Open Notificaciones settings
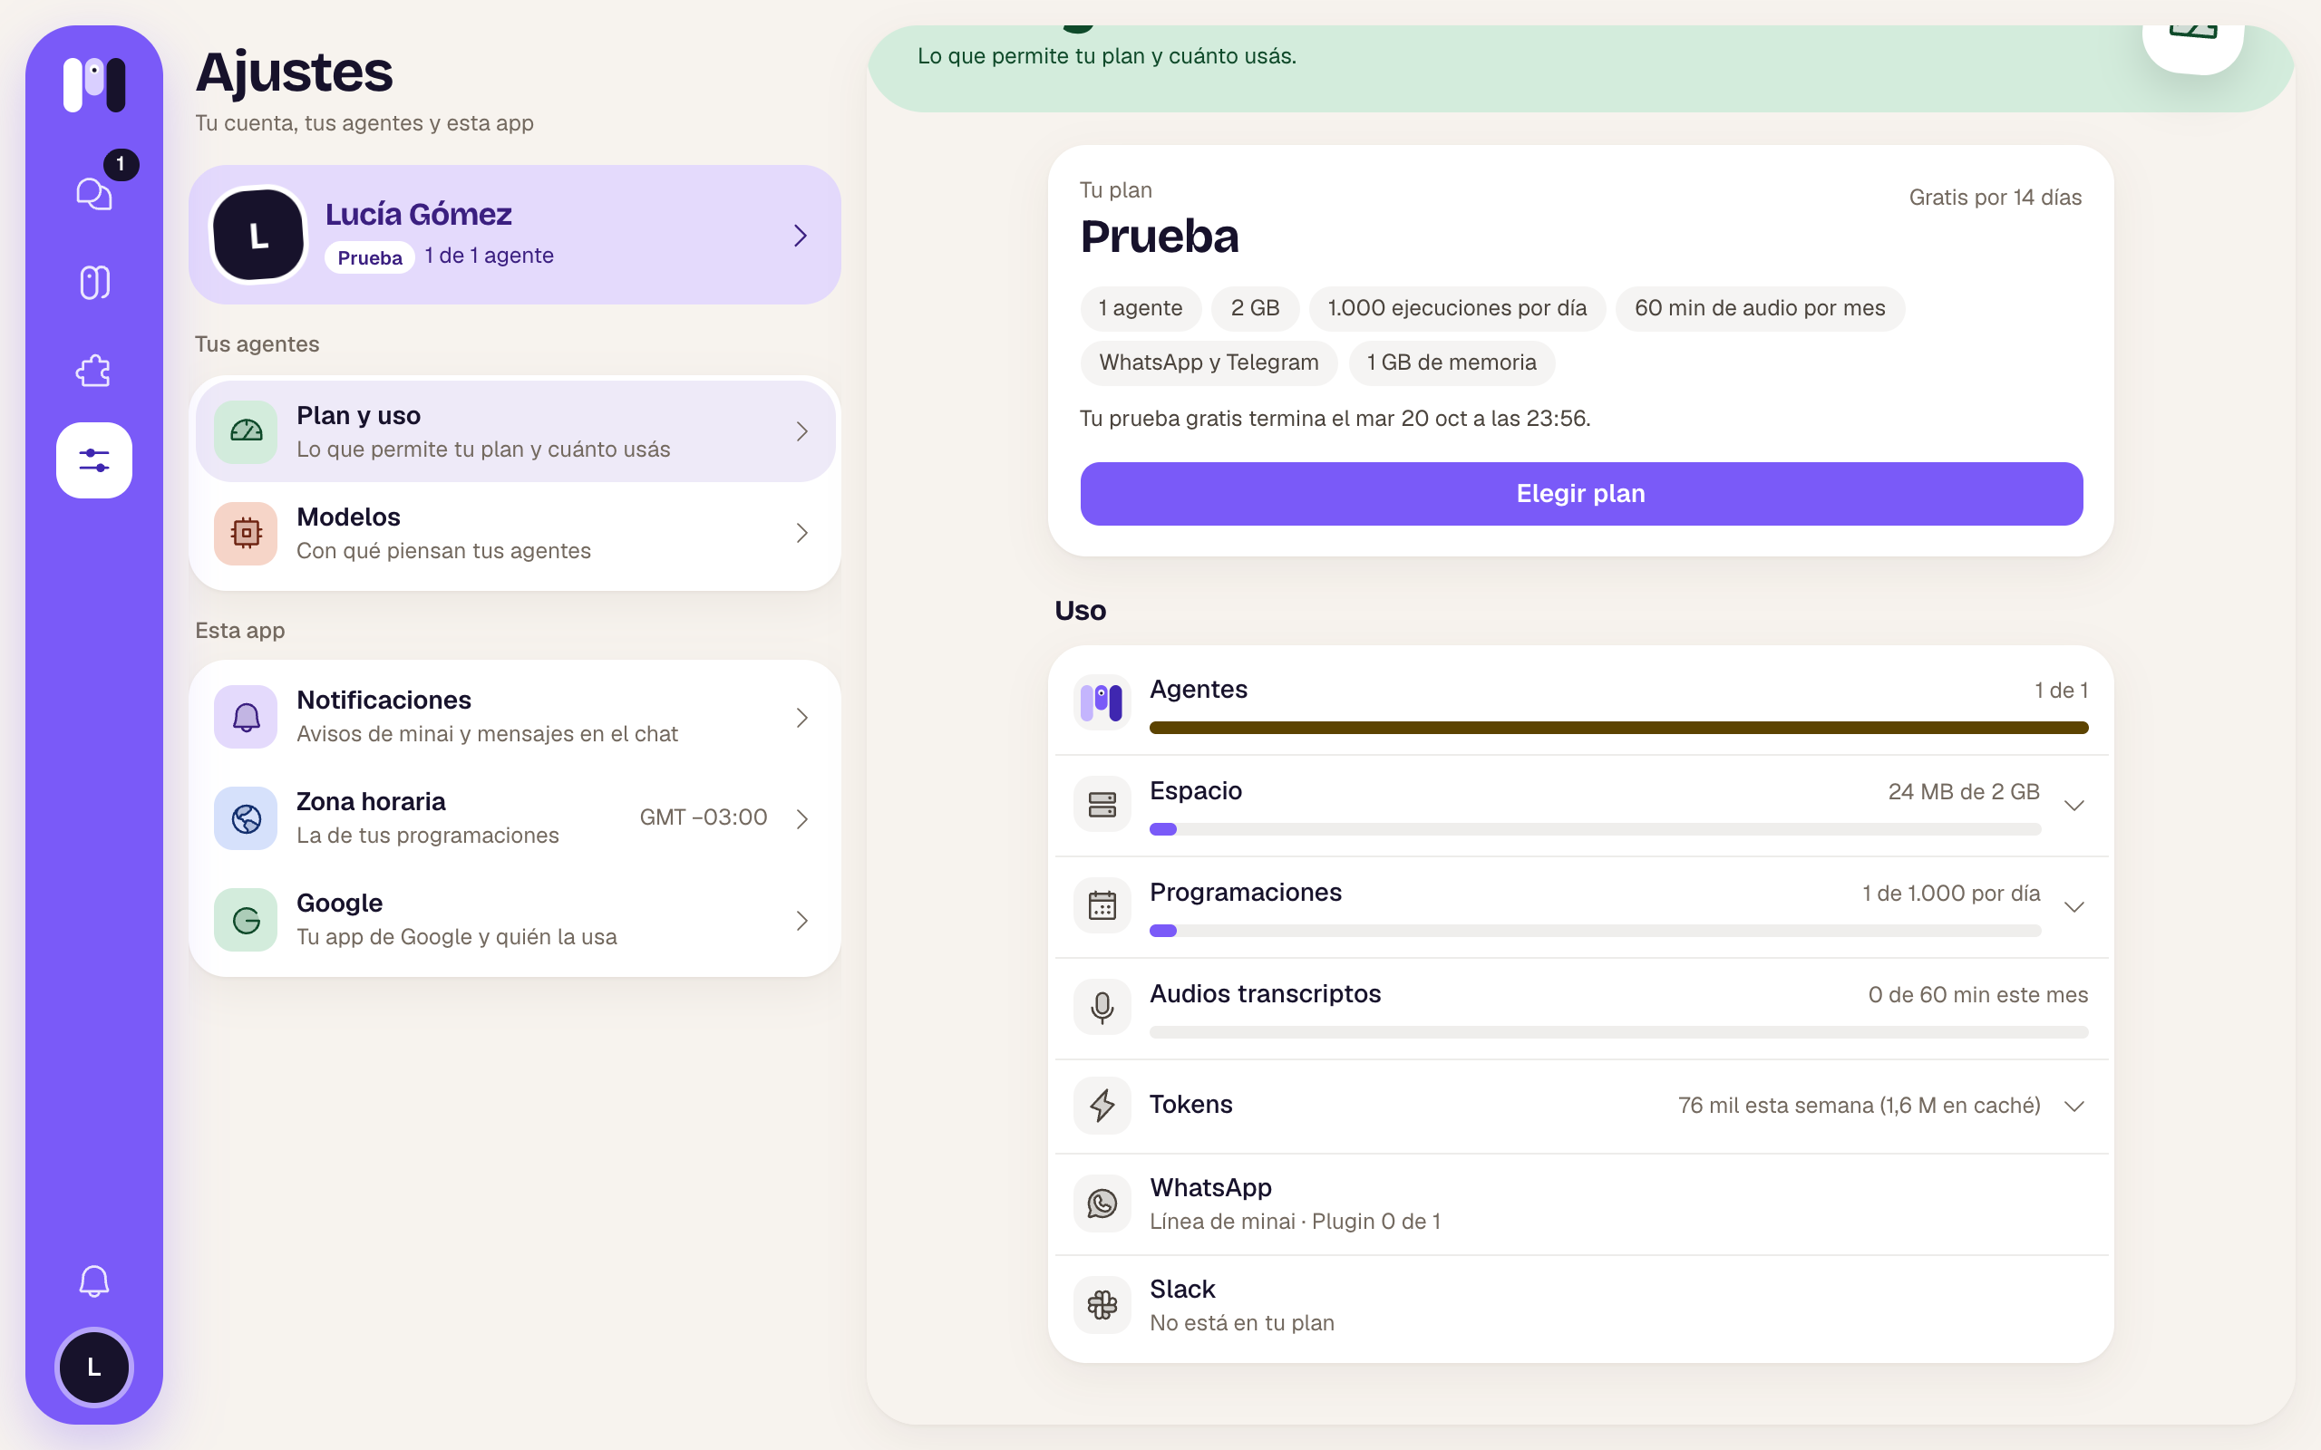Image resolution: width=2321 pixels, height=1450 pixels. [x=515, y=716]
